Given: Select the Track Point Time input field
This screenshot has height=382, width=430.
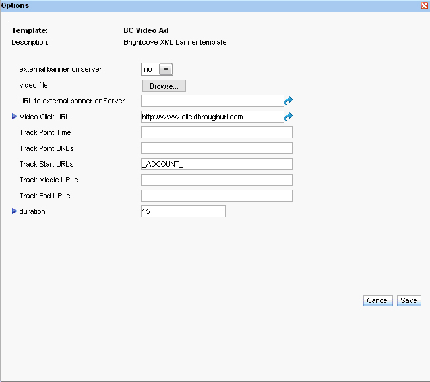Looking at the screenshot, I should coord(217,132).
